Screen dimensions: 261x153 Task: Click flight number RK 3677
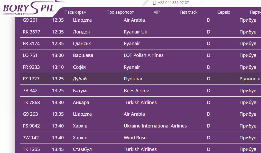32,32
